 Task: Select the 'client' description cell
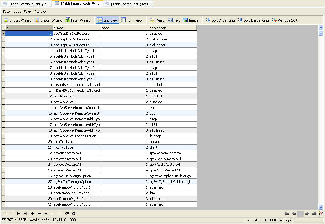click(x=173, y=147)
